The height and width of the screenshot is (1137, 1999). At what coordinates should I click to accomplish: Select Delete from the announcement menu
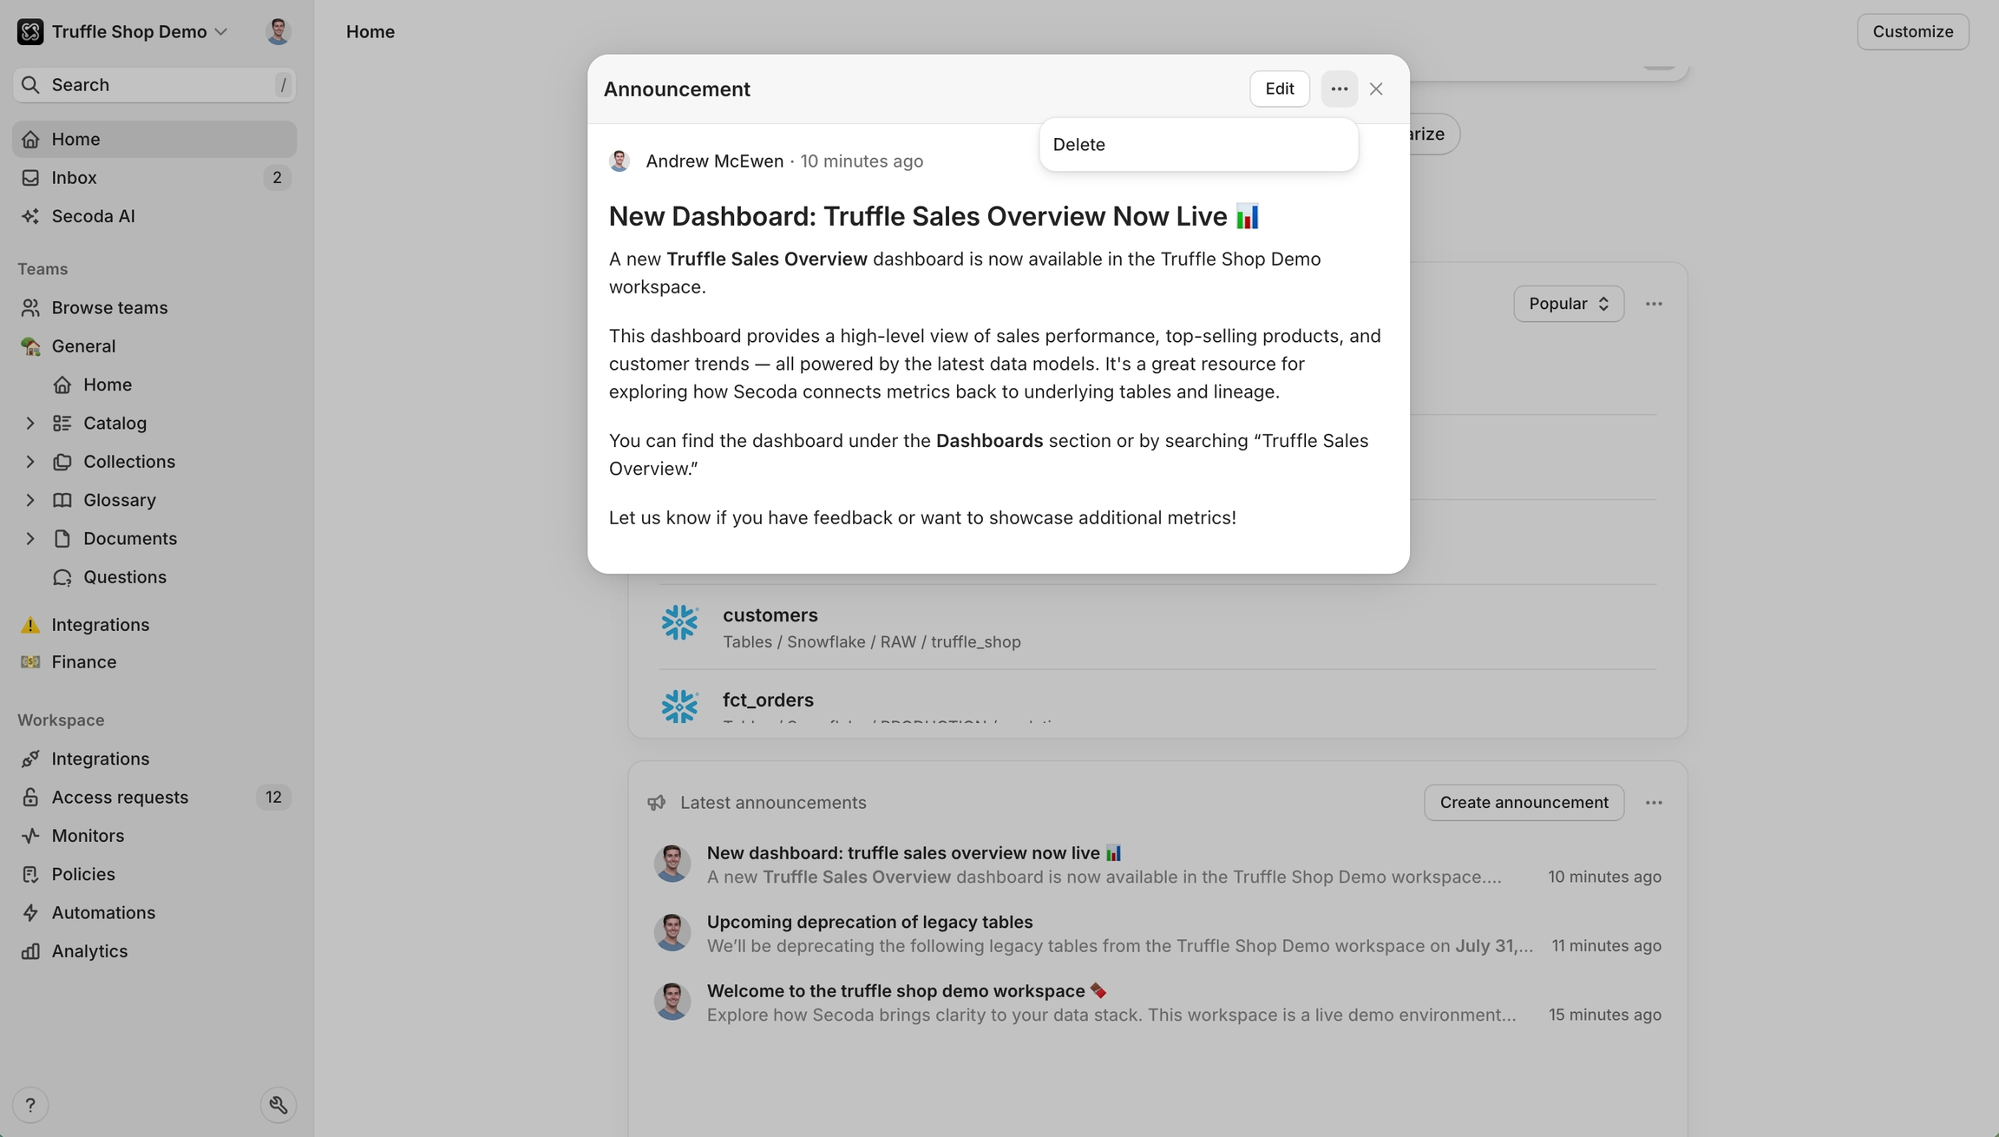click(x=1079, y=145)
